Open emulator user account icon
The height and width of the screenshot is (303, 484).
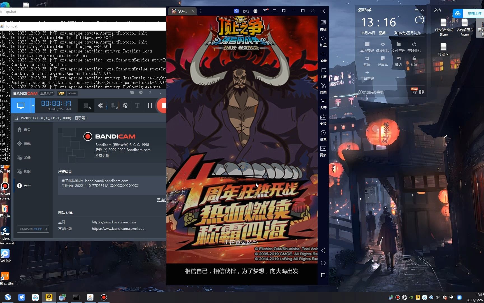[x=255, y=11]
